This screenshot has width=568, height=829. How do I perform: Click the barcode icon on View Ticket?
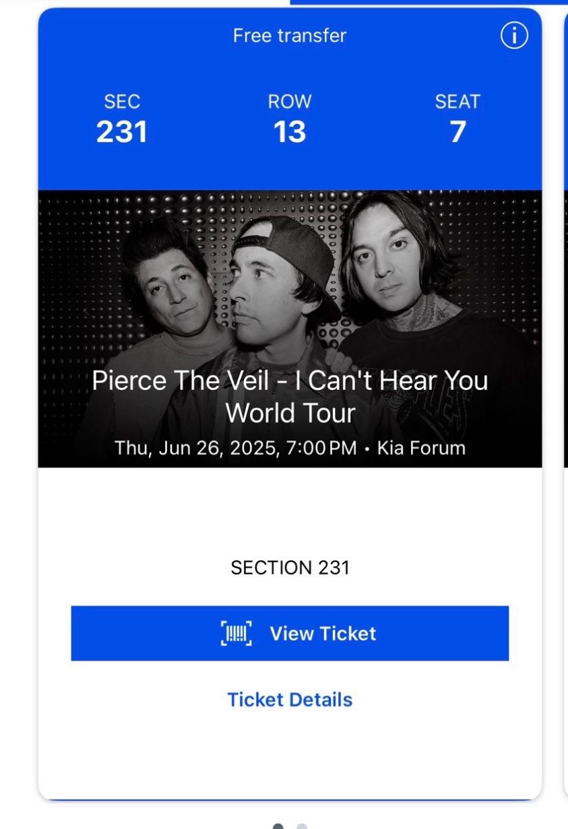(x=236, y=634)
